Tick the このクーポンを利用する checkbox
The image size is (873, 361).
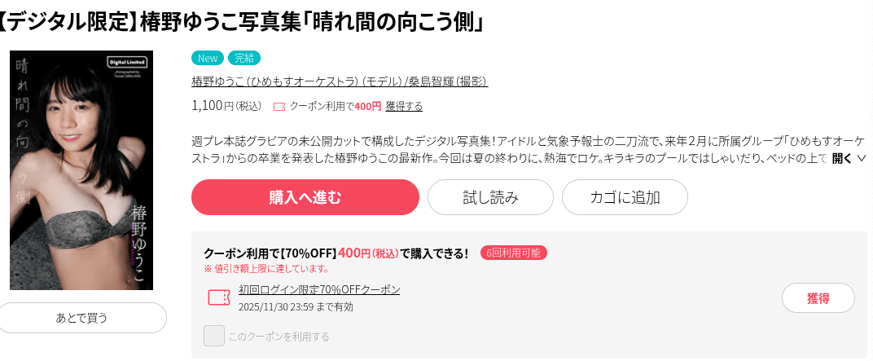214,336
